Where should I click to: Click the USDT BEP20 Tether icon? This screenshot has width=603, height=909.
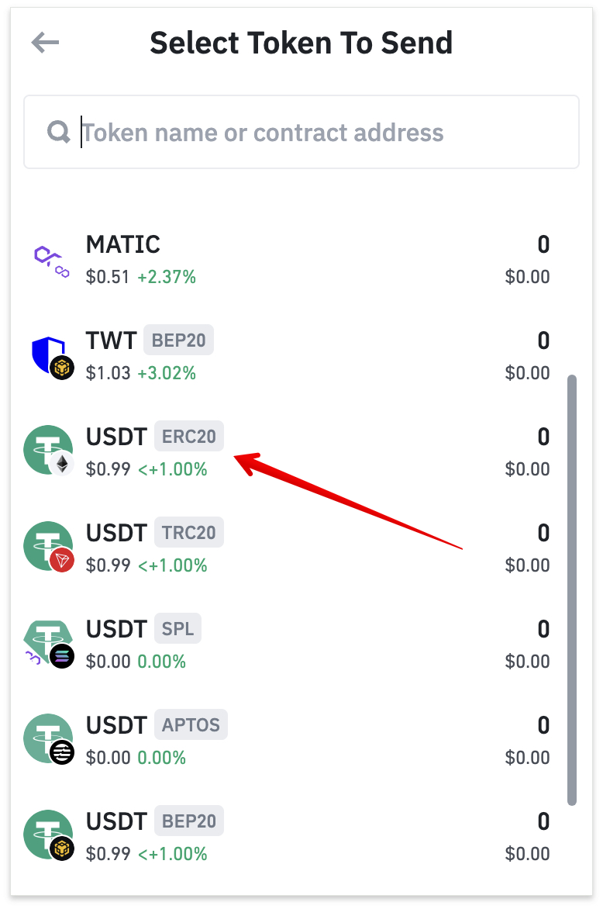coord(49,835)
